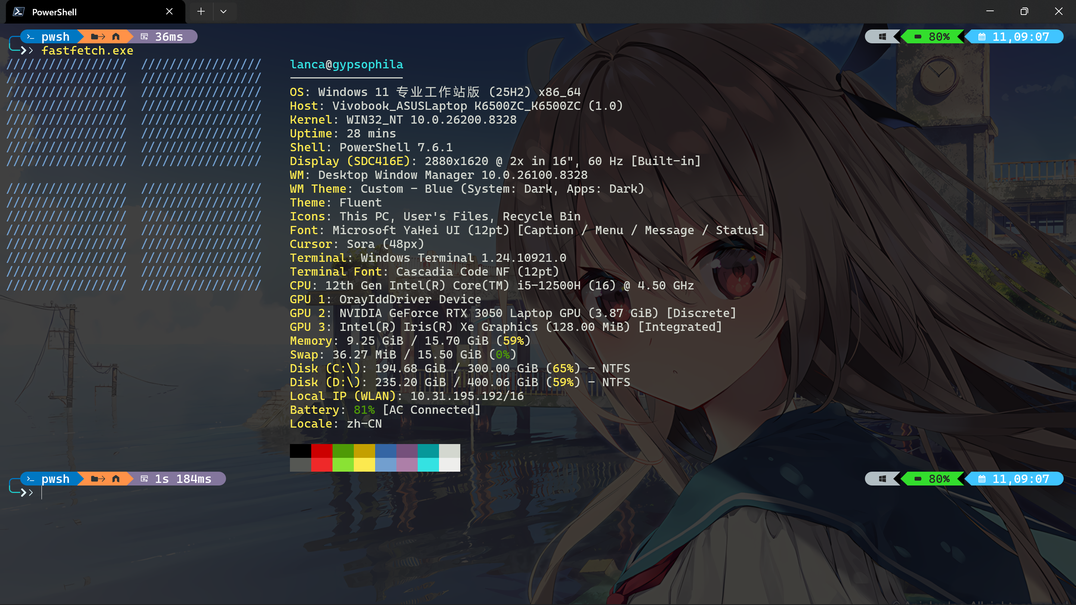Click the Icons: This PC line
Screen dimensions: 1076x605
(x=435, y=216)
